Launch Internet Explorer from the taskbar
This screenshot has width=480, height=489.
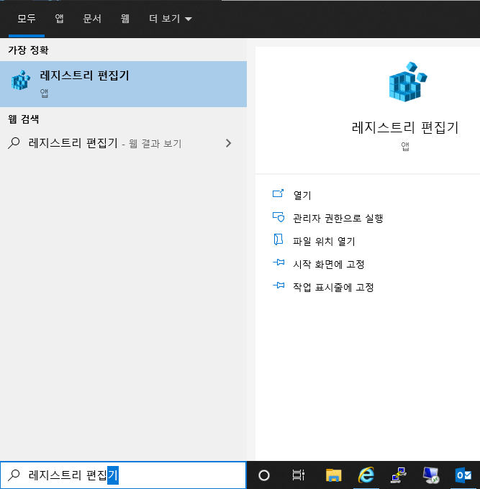pos(366,475)
